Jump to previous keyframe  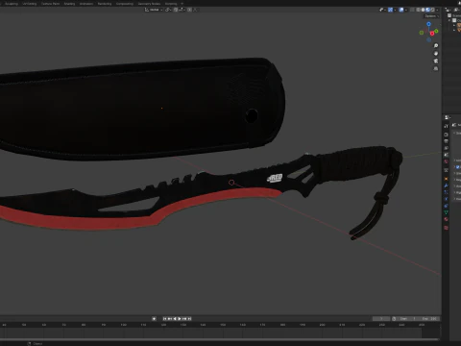170,319
